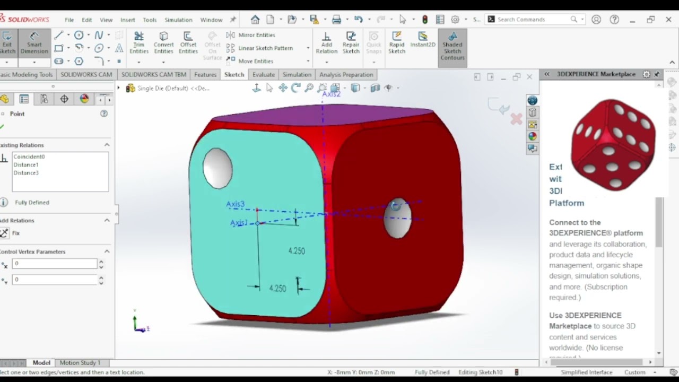Click the Home icon in title toolbar

[x=255, y=20]
